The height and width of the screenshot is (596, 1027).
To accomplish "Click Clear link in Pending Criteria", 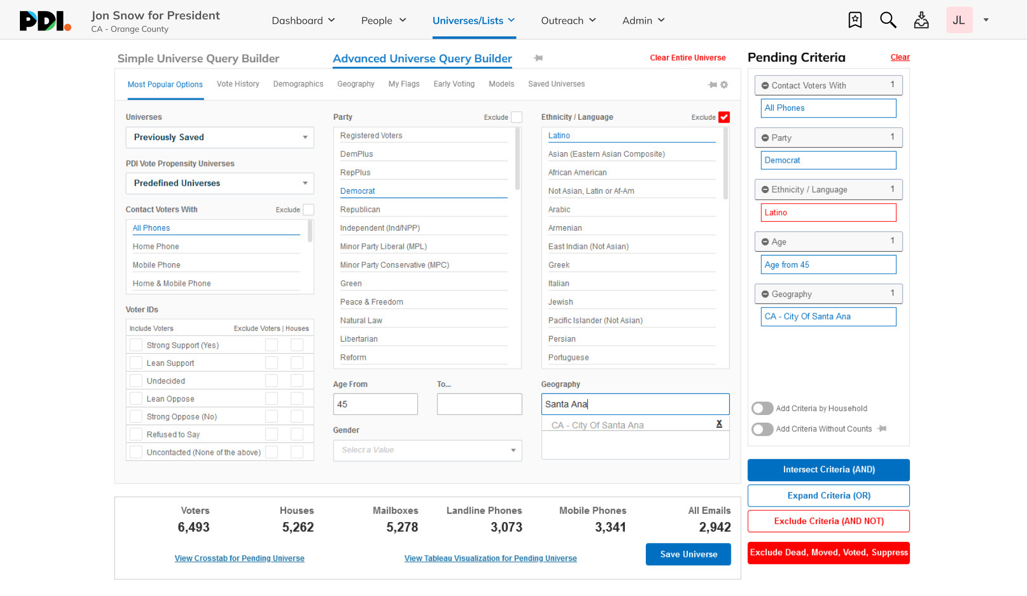I will tap(900, 57).
